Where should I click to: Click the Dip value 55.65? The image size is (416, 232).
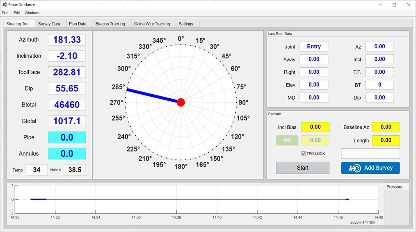(67, 88)
